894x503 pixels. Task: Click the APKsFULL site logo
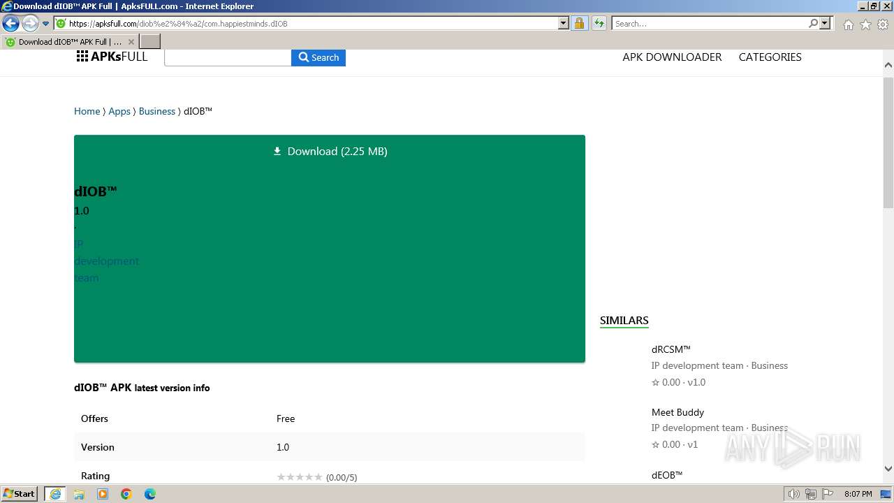point(112,57)
